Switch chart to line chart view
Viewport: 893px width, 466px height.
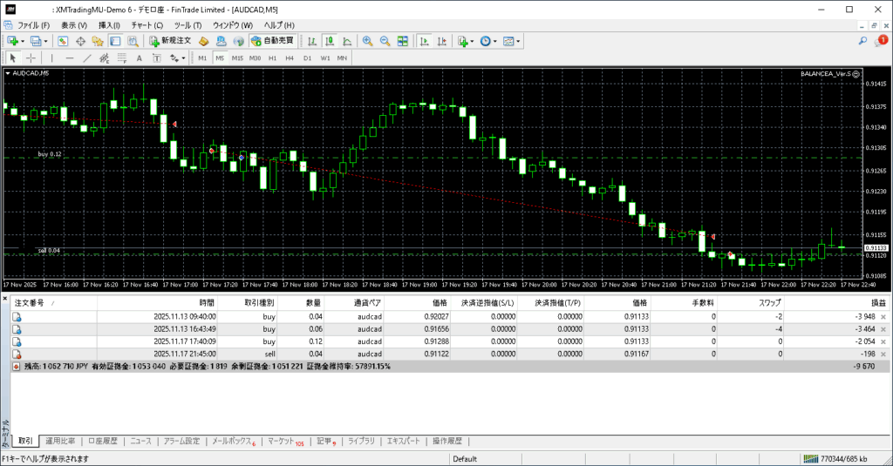coord(347,41)
